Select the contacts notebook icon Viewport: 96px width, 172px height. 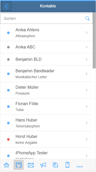click(x=19, y=165)
